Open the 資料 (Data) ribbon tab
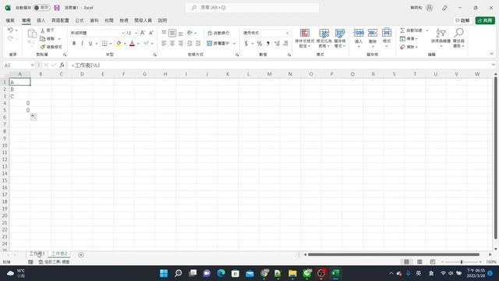 pos(94,20)
